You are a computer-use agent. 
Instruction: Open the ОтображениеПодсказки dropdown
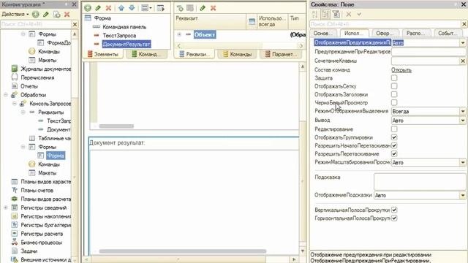coord(463,195)
